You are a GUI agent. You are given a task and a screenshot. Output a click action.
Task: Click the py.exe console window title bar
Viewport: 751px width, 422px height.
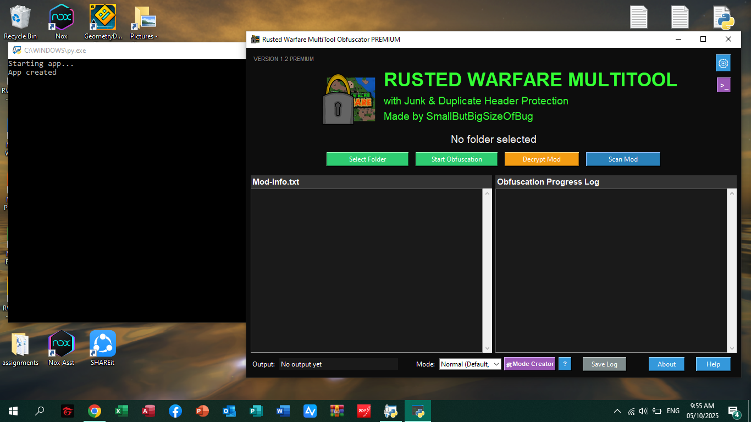coord(127,50)
